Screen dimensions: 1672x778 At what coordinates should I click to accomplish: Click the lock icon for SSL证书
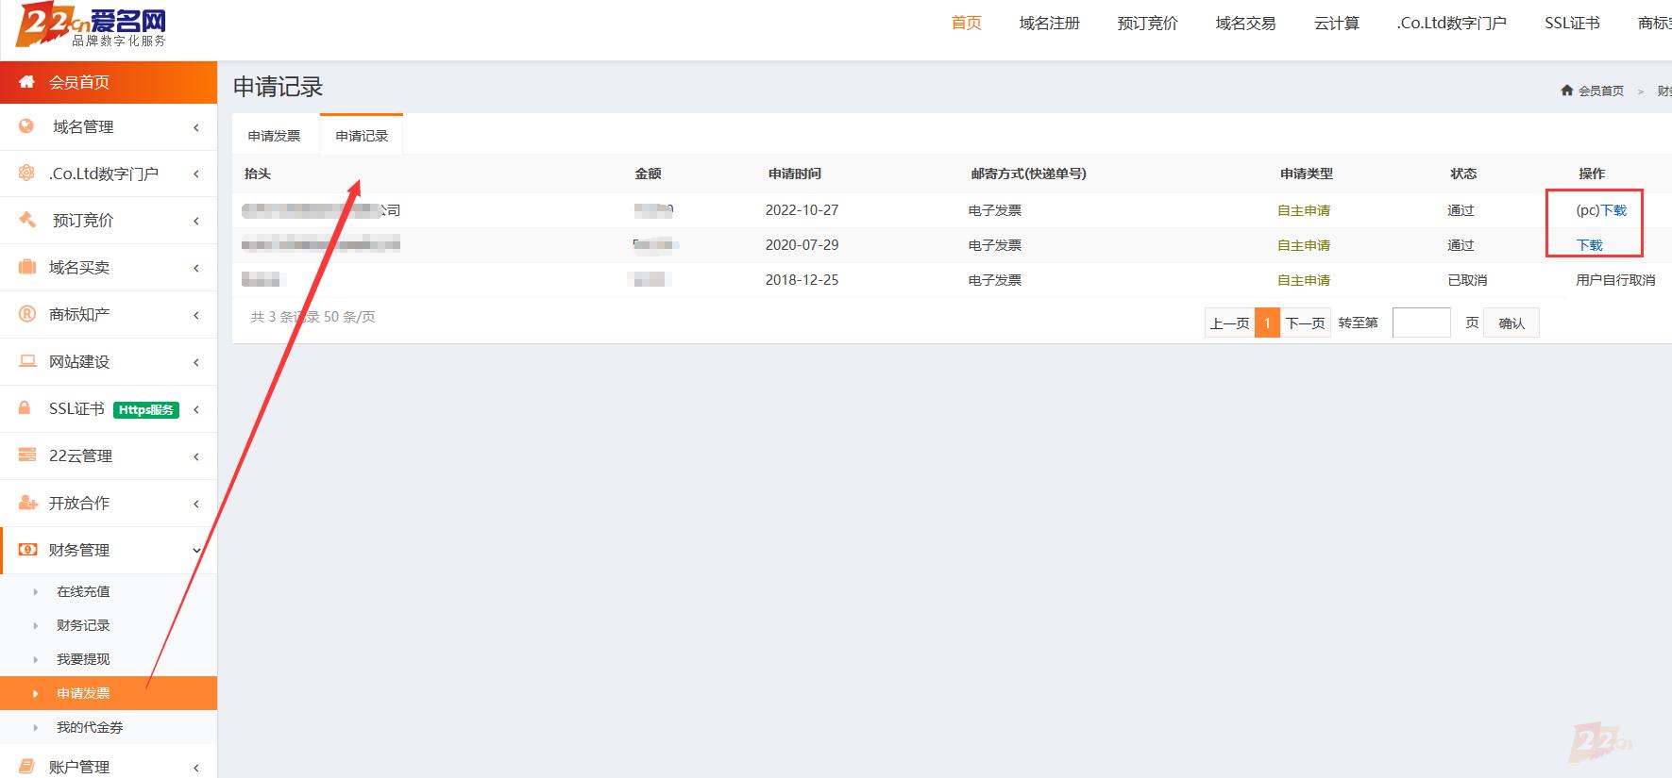[26, 408]
